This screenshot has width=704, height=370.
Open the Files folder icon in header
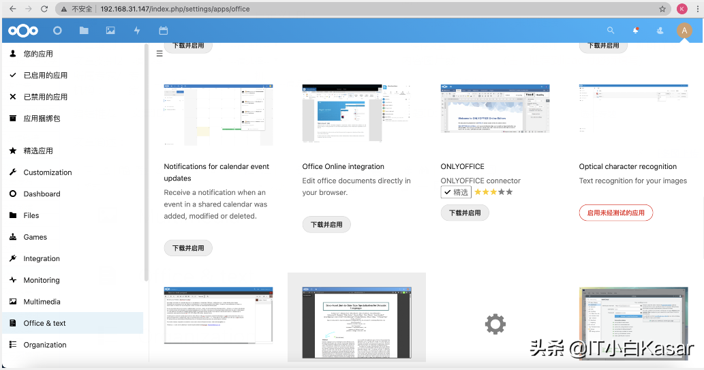[84, 31]
